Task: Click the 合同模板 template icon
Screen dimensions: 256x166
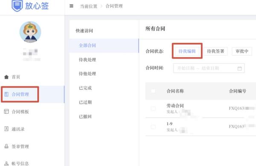Action: point(6,112)
